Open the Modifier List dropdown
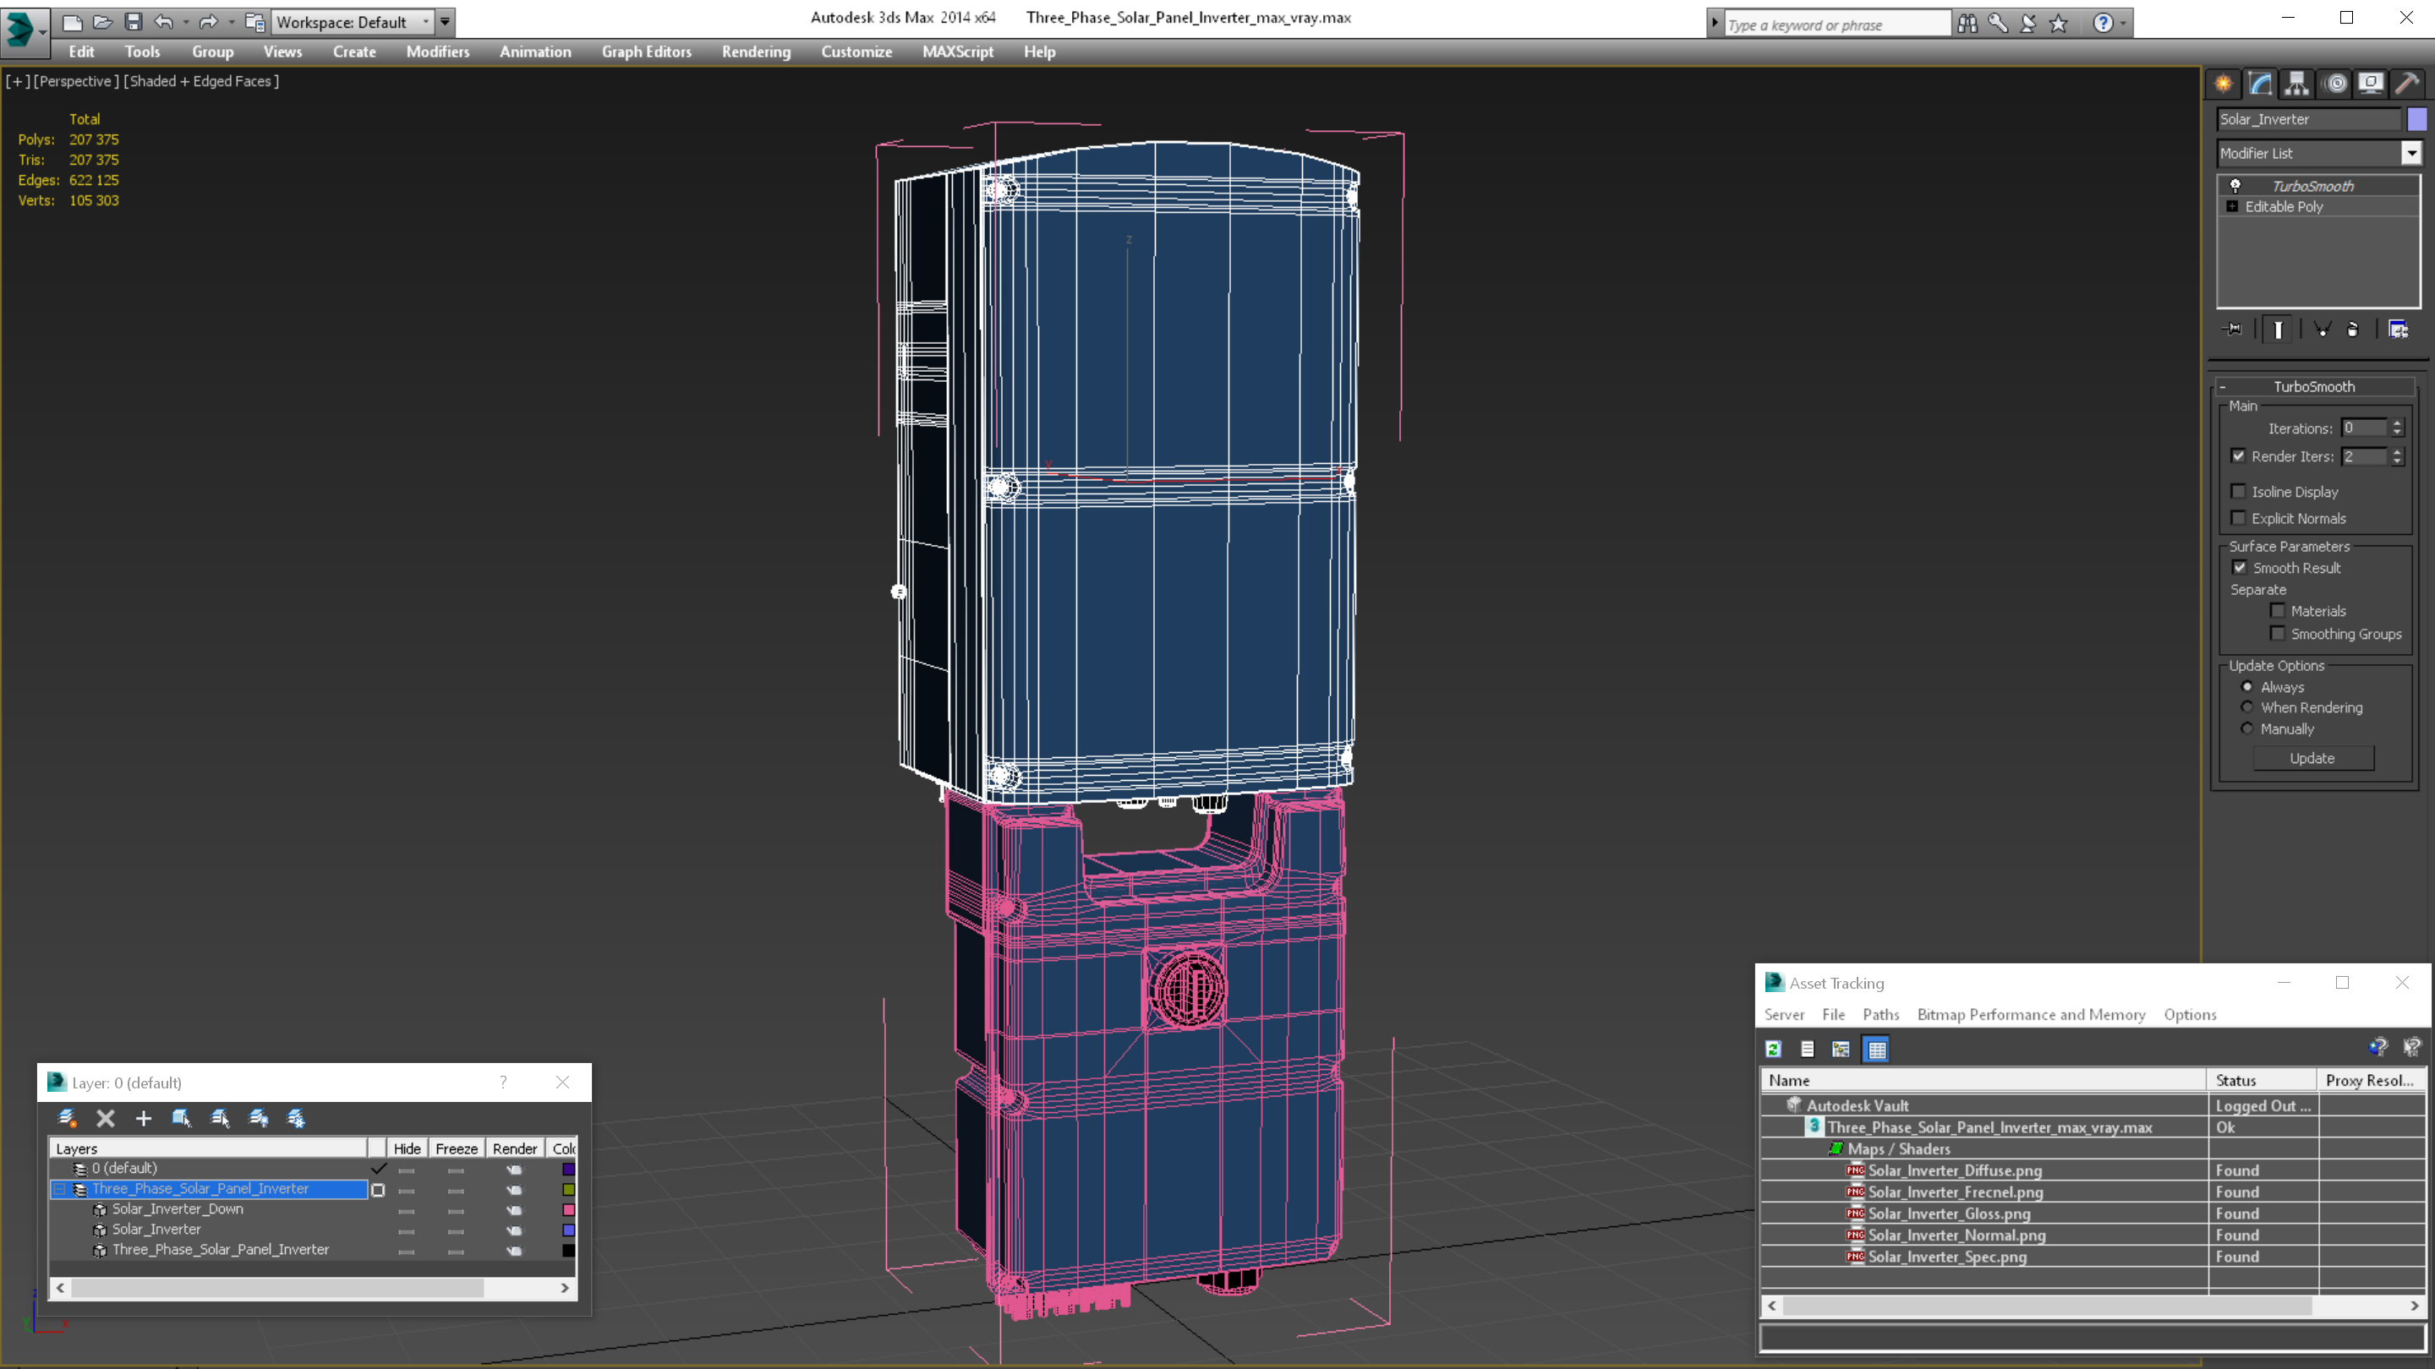2435x1369 pixels. pyautogui.click(x=2411, y=153)
